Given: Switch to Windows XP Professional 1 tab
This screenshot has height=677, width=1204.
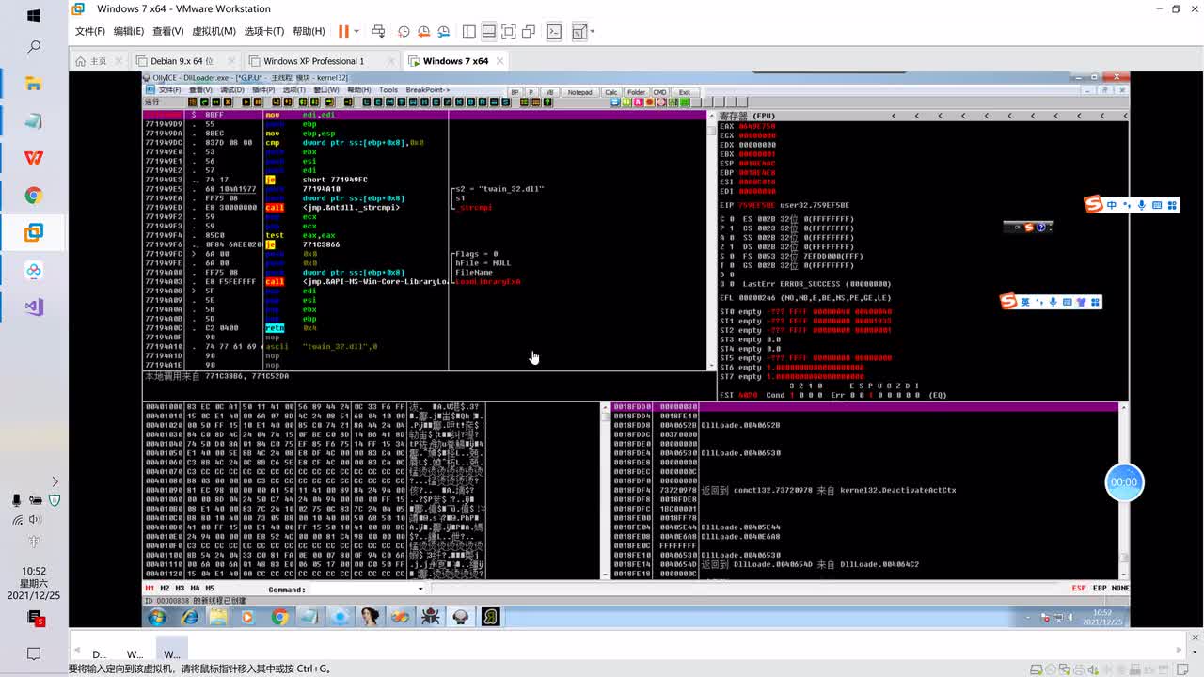Looking at the screenshot, I should [313, 61].
